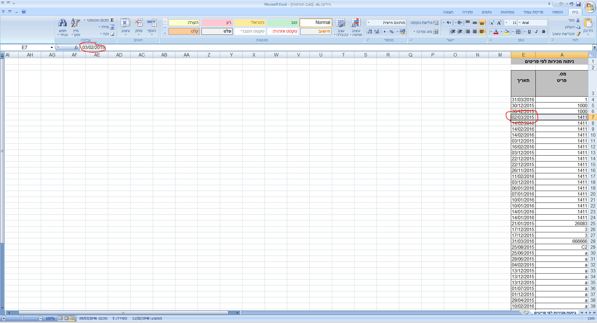Toggle Bold formatting
597x323 pixels.
(544, 32)
